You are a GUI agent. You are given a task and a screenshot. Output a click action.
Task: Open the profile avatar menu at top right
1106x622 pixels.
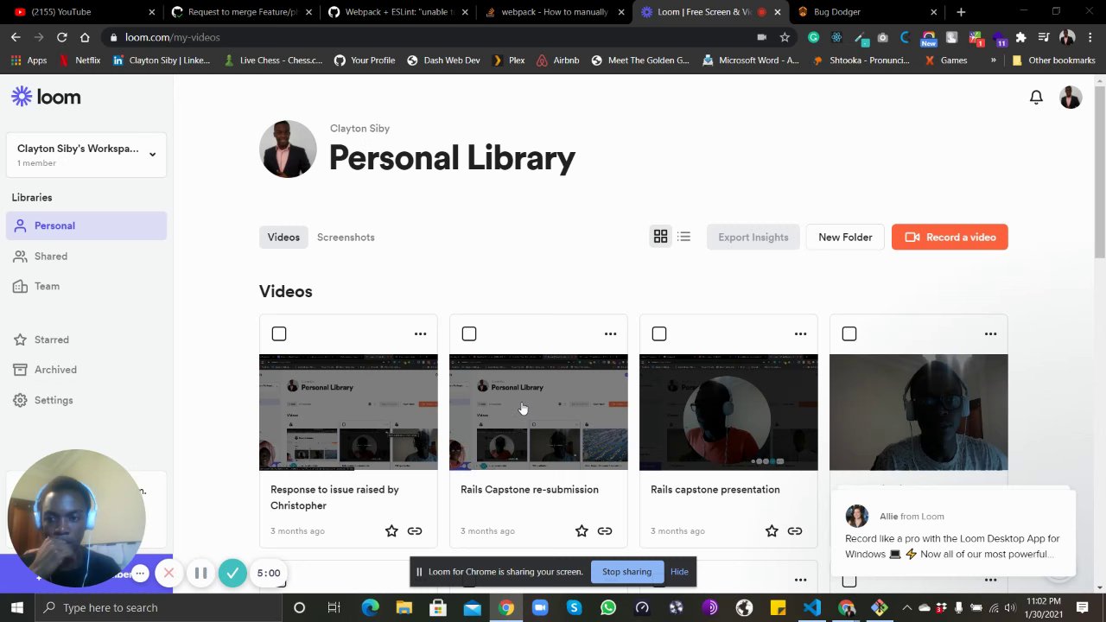1071,98
